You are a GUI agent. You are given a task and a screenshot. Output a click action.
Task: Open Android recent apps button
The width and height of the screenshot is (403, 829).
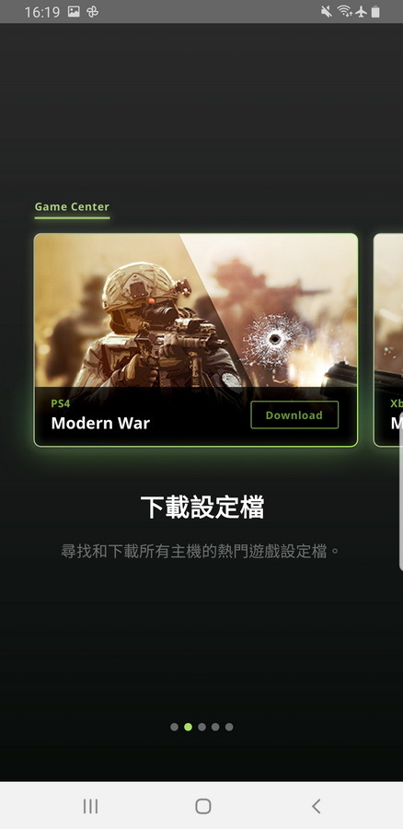(x=91, y=806)
